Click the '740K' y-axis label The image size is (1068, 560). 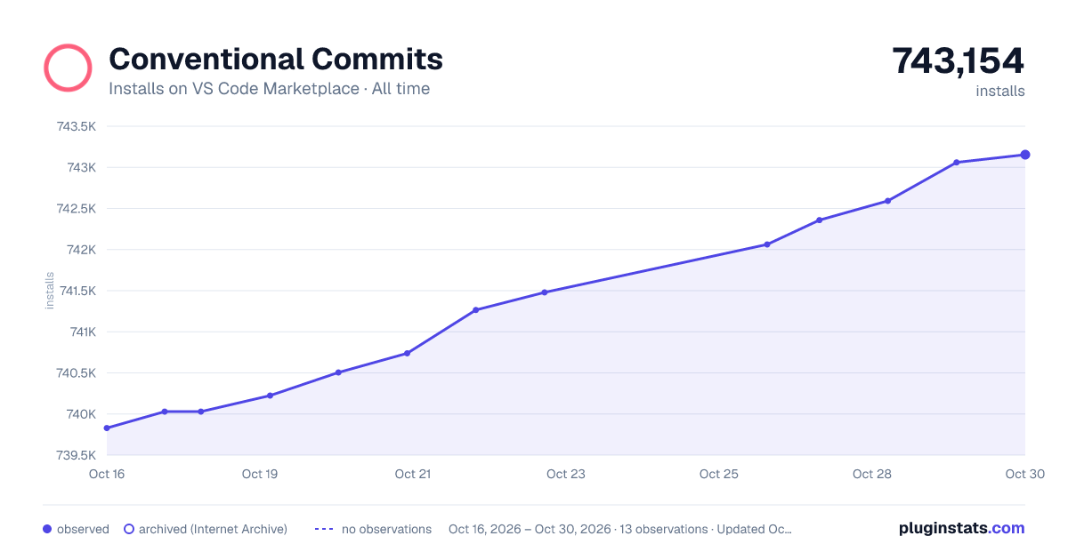coord(81,414)
